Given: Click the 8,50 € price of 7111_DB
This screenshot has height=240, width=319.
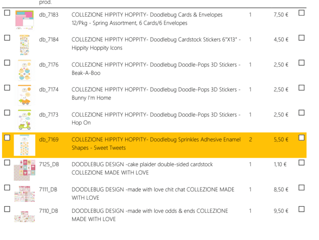Looking at the screenshot, I should [281, 190].
